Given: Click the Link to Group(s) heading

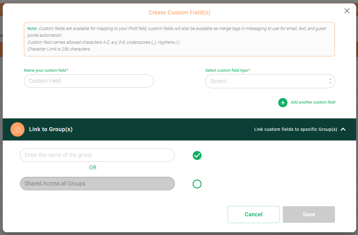Looking at the screenshot, I should (x=51, y=129).
